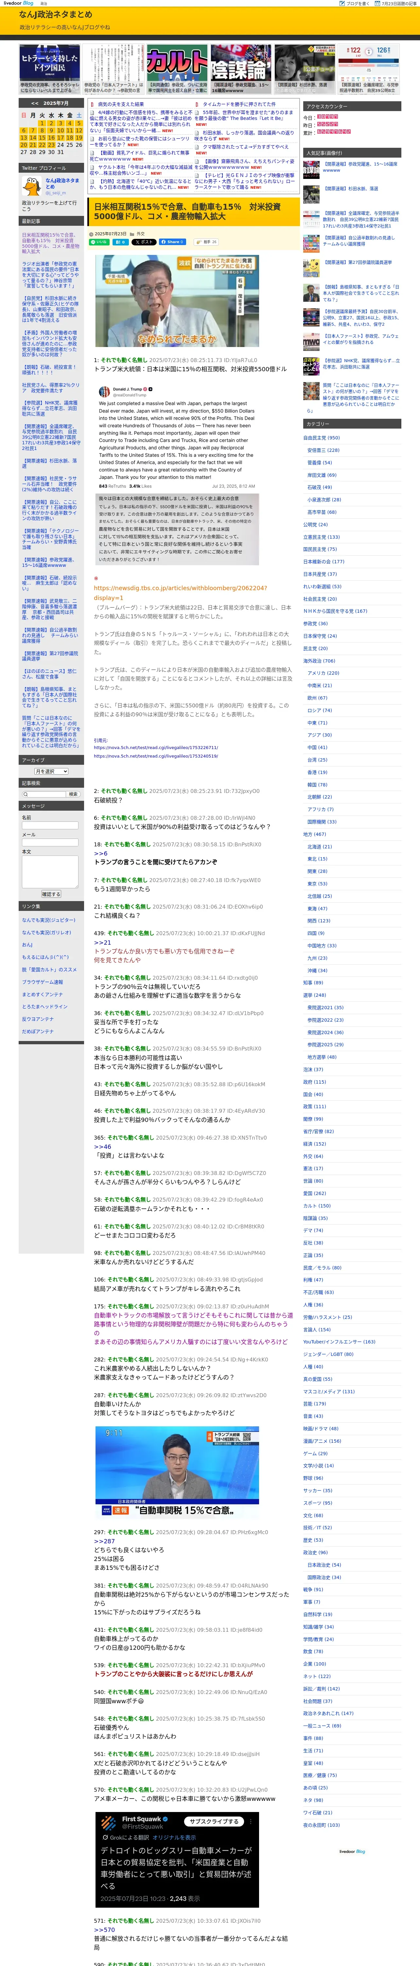Select day 10 in the July calendar

point(60,130)
